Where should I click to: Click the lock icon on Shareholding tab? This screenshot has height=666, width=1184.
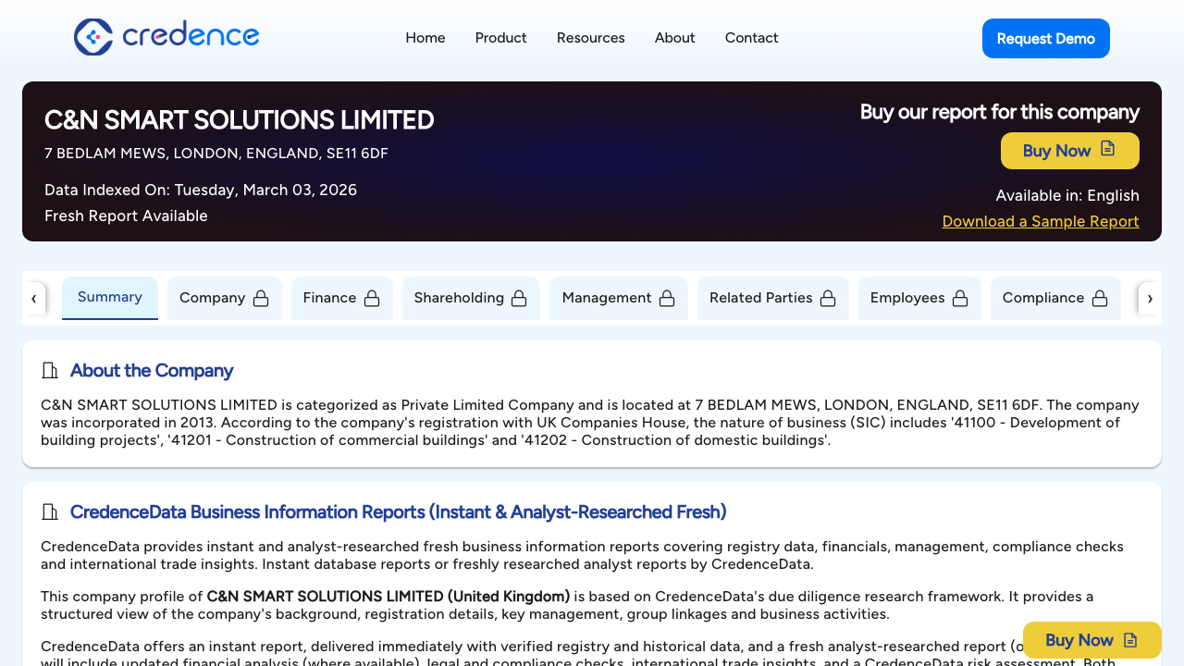pyautogui.click(x=518, y=298)
